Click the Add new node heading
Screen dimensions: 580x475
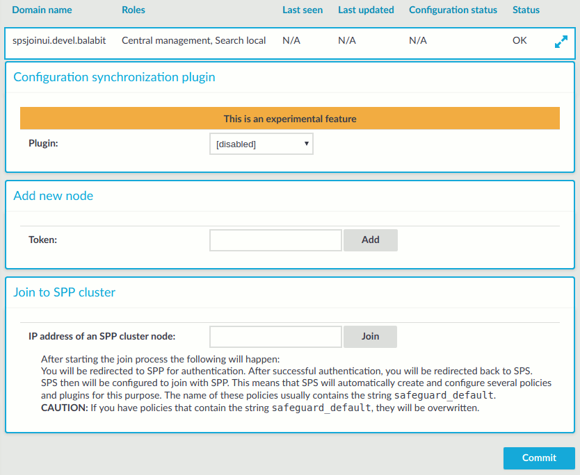point(54,196)
